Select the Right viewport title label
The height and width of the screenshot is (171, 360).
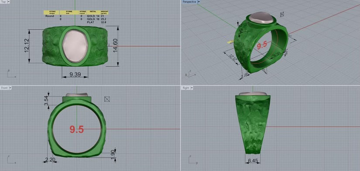pos(186,88)
